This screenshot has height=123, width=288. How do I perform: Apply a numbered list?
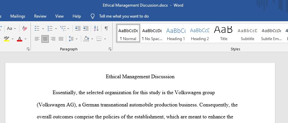pyautogui.click(x=50, y=28)
